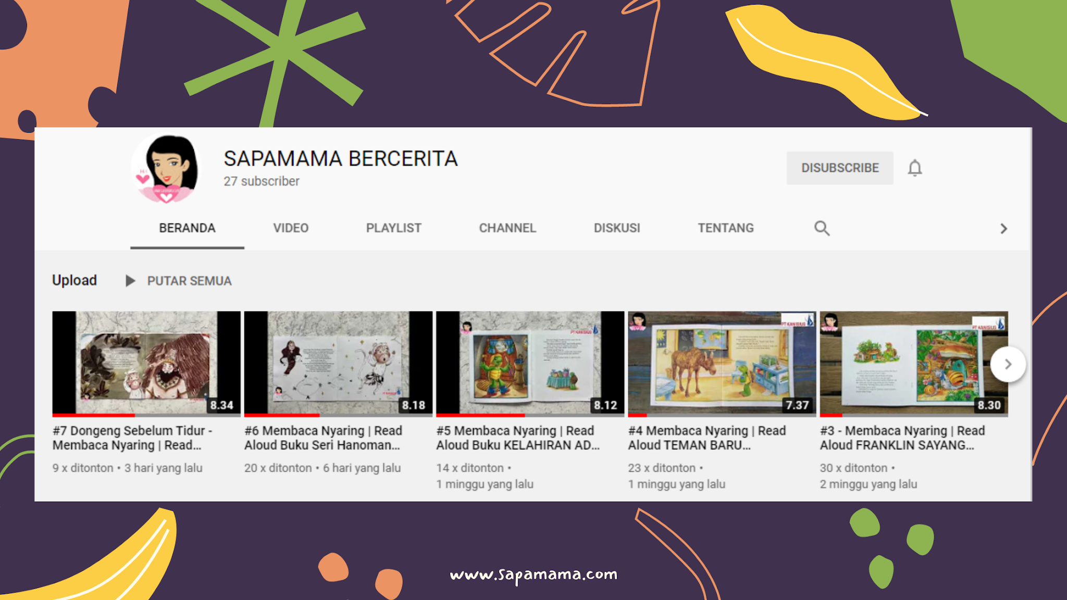Click the red progress bar under #5 video
The image size is (1067, 600).
coord(480,415)
